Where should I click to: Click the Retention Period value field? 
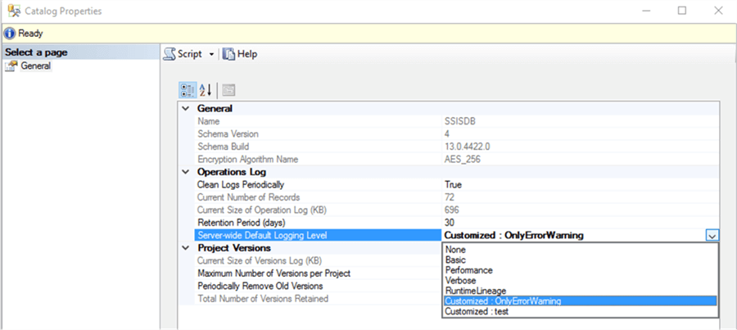[573, 223]
